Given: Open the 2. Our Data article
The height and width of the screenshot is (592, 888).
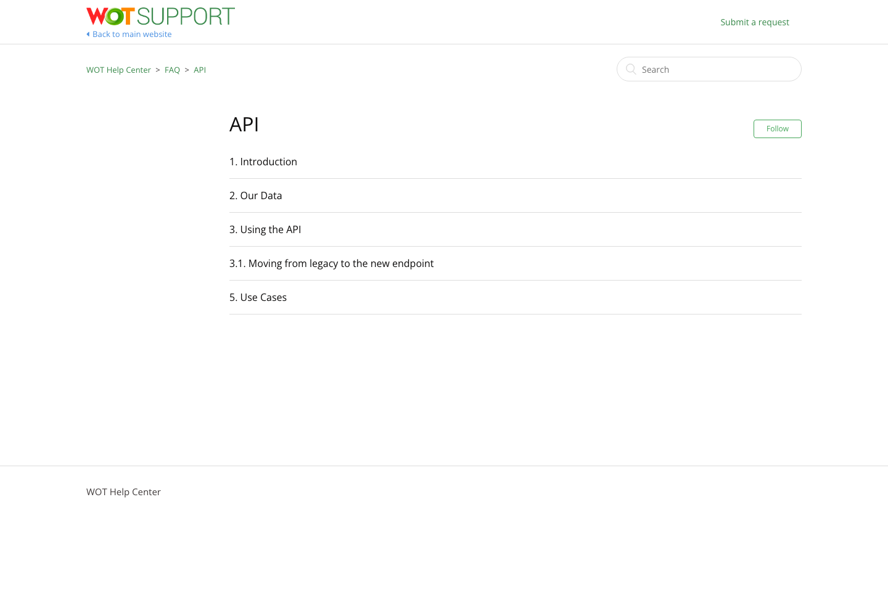Looking at the screenshot, I should click(x=255, y=195).
